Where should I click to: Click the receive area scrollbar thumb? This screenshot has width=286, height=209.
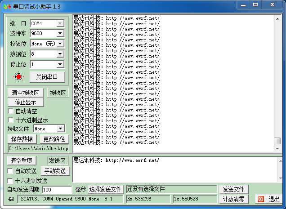tap(277, 141)
